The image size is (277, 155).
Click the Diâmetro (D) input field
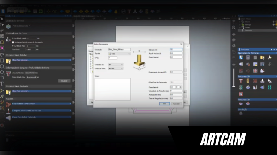point(176,50)
